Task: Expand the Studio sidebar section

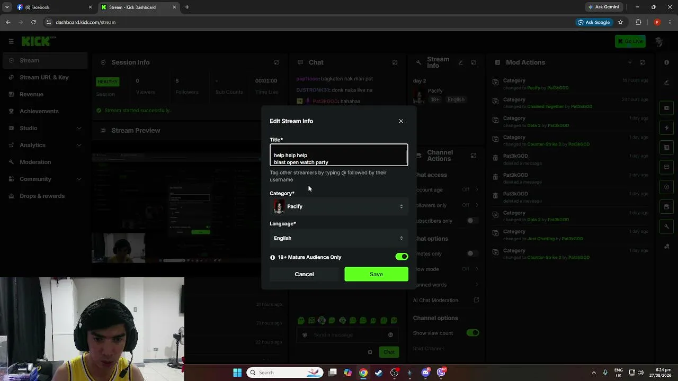Action: click(44, 128)
